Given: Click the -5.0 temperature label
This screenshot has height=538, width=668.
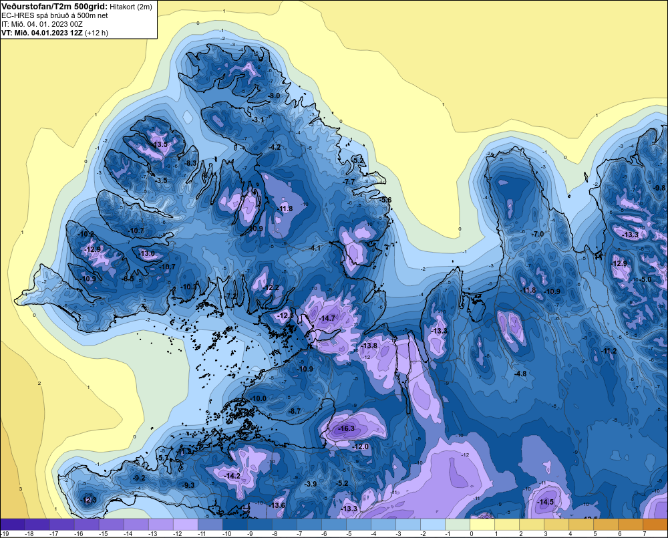Looking at the screenshot, I should pyautogui.click(x=645, y=279).
